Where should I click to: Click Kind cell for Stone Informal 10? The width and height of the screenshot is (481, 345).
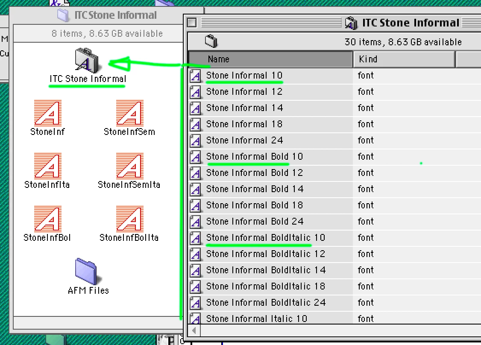[366, 76]
